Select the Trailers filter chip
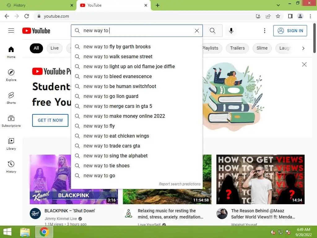This screenshot has width=317, height=238. pos(237,48)
